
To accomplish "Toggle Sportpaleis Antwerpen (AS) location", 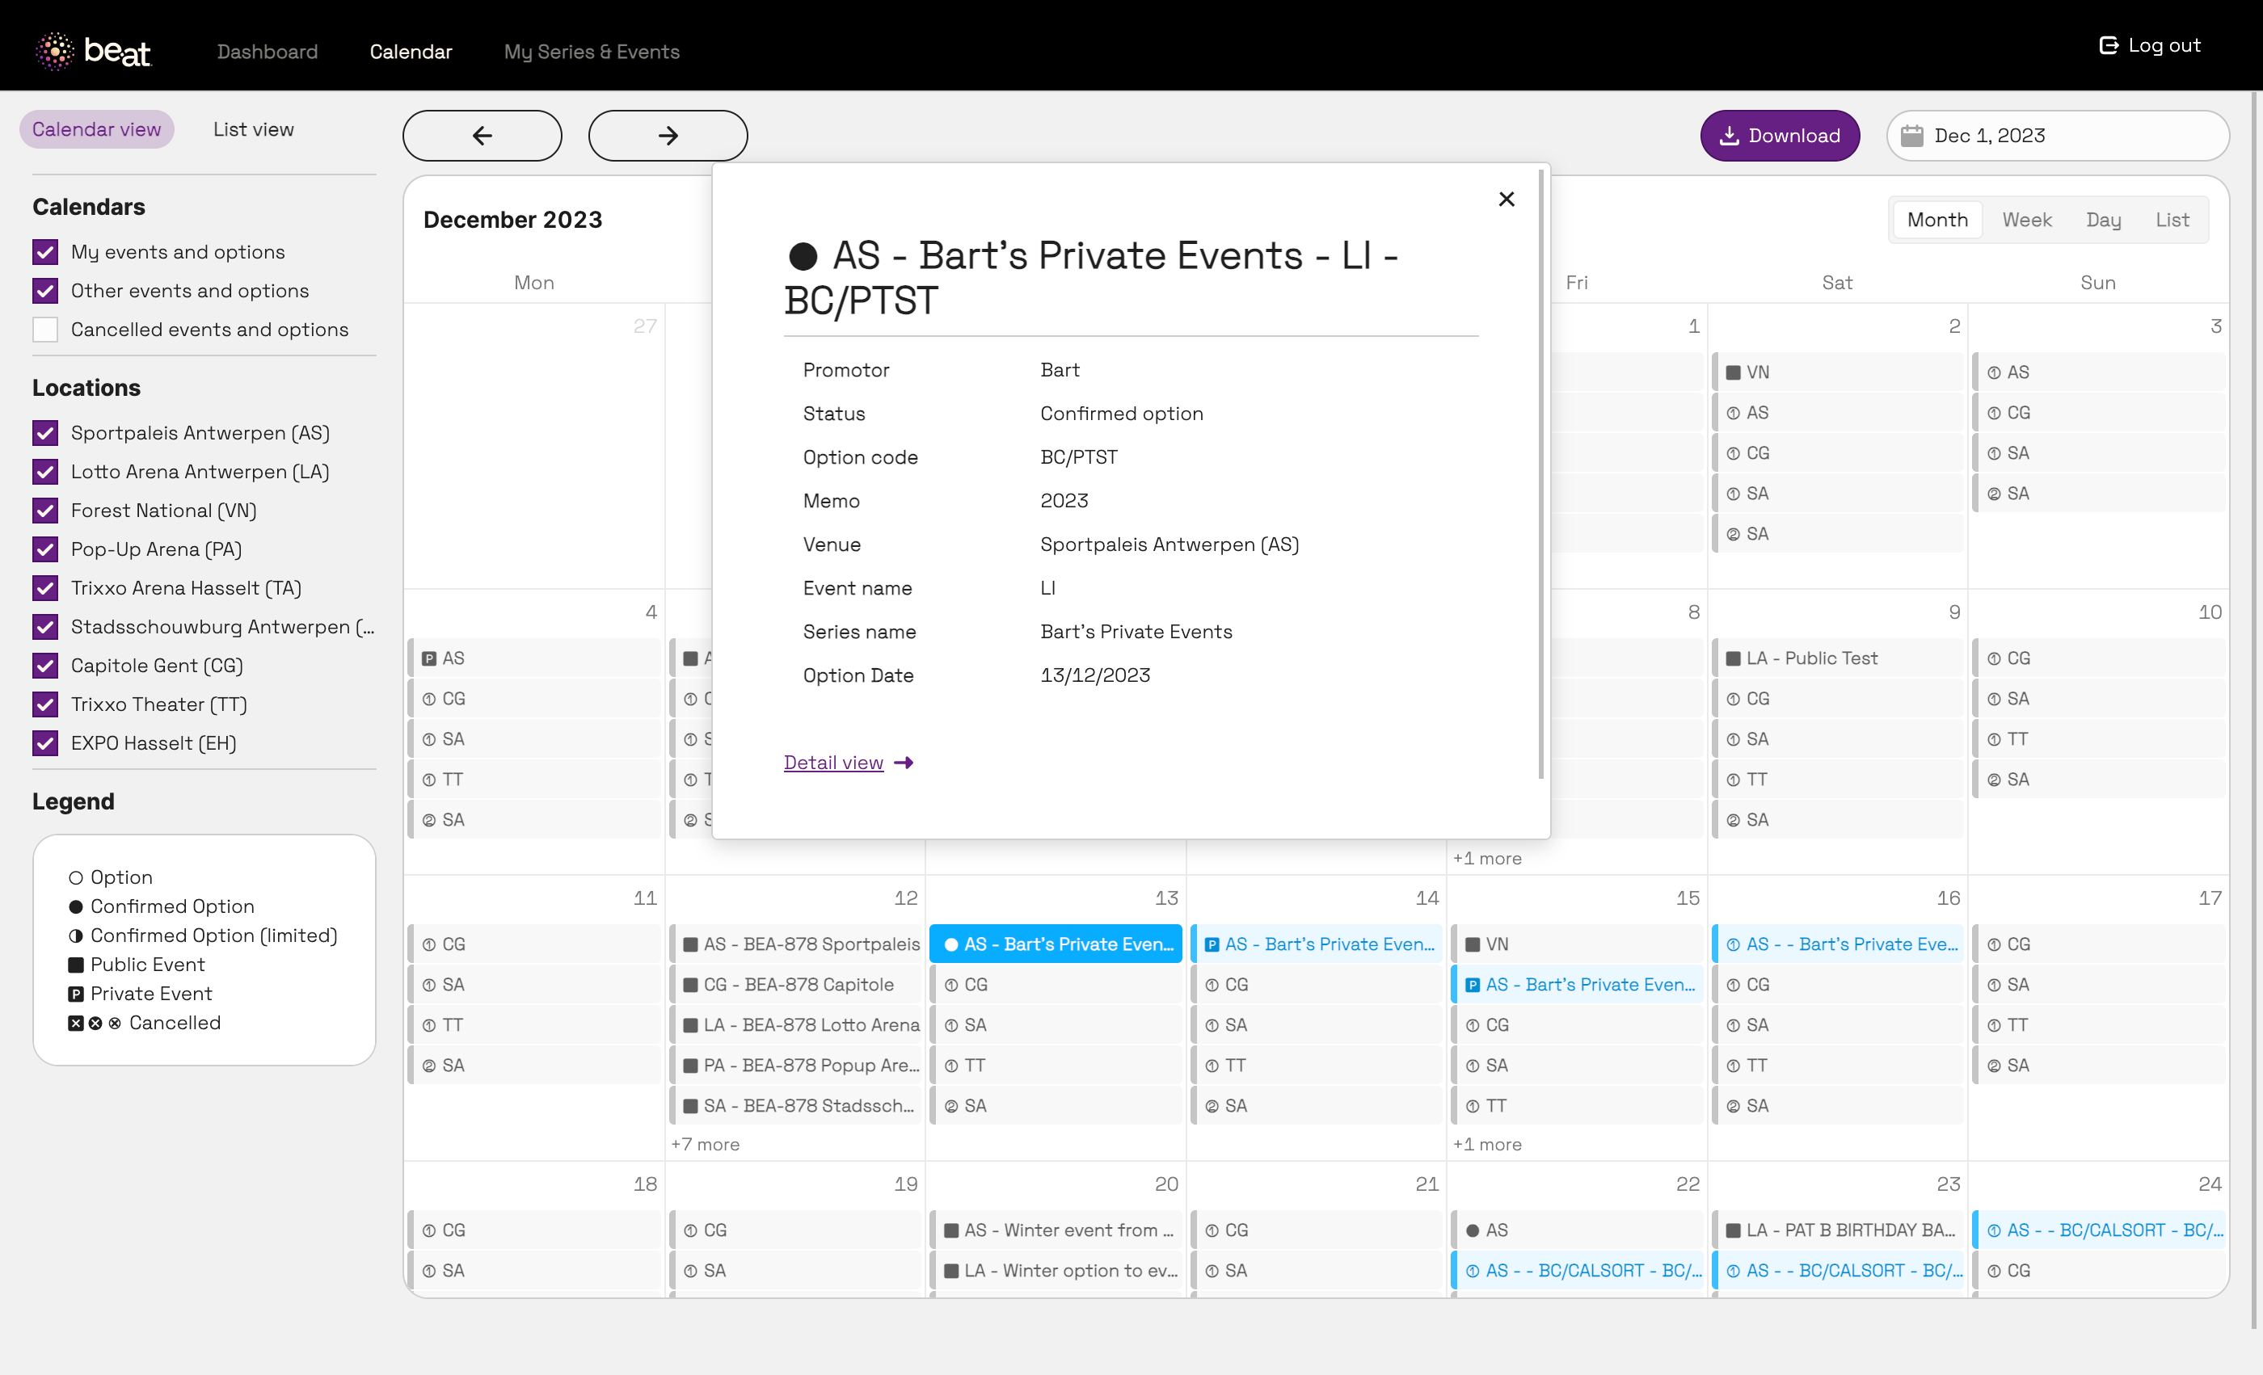I will pos(45,433).
